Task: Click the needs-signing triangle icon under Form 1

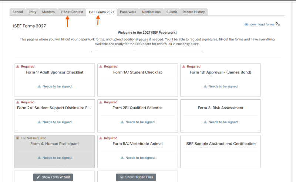Action: [x=39, y=86]
